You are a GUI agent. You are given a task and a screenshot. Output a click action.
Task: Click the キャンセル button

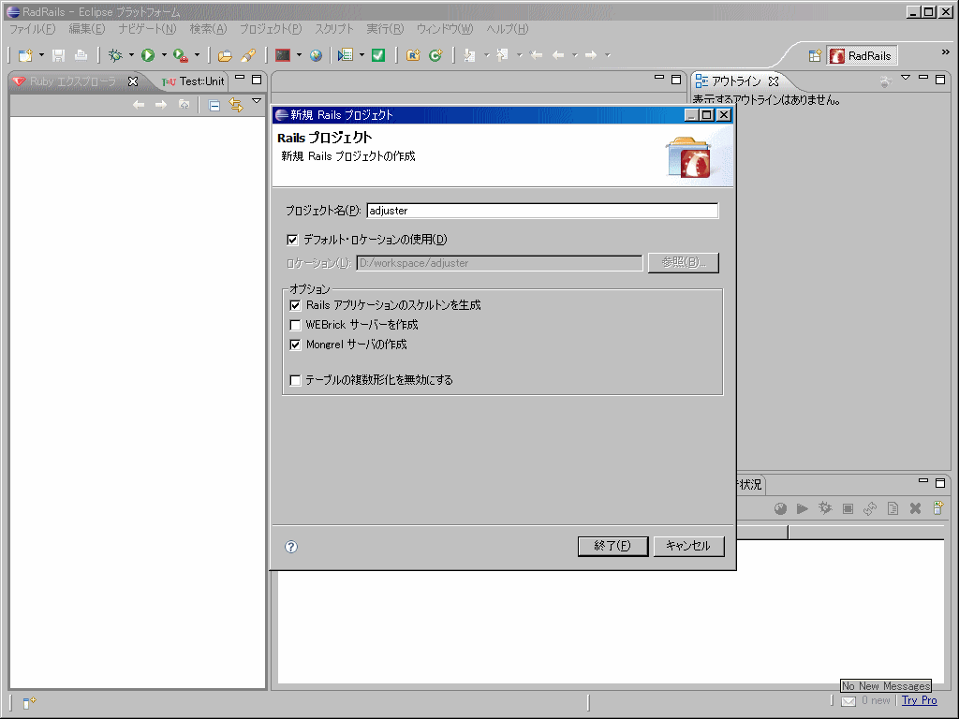point(688,546)
